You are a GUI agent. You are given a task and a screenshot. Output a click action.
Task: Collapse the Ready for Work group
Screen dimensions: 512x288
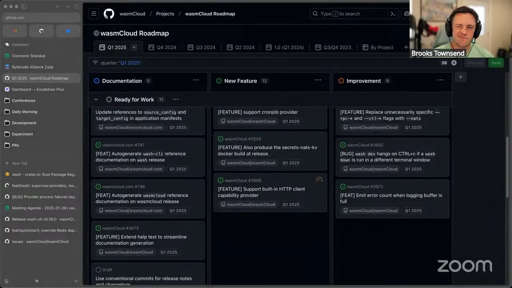pos(96,99)
